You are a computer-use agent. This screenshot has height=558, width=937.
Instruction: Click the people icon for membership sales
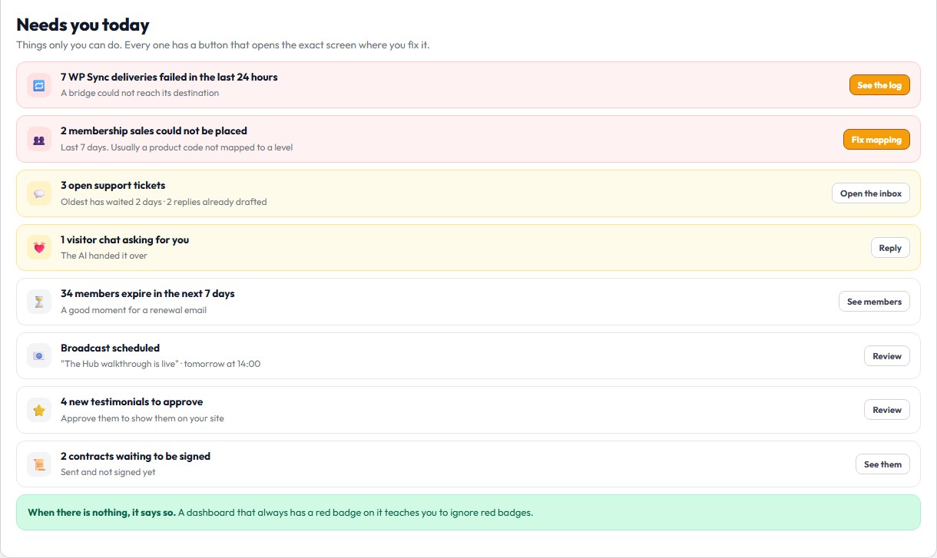39,139
